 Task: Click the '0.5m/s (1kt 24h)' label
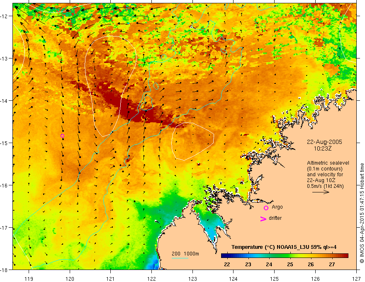coord(325,186)
